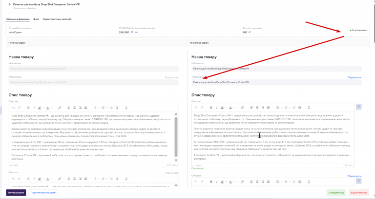Open the Фото tab

pyautogui.click(x=36, y=19)
